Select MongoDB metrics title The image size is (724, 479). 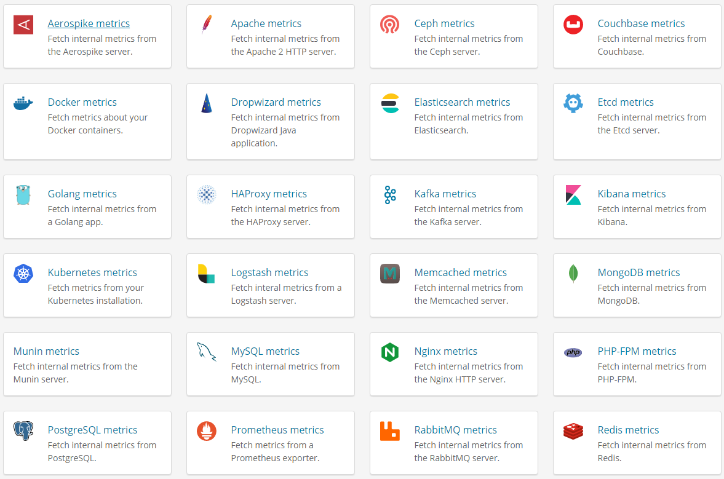638,273
